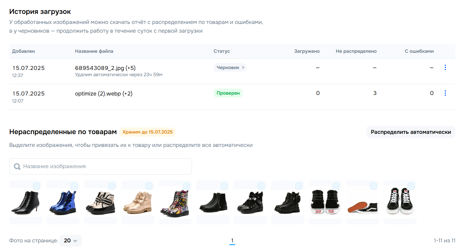Open colorful graffiti boot thumbnail
Viewport: 475px width, 250px height.
point(175,202)
